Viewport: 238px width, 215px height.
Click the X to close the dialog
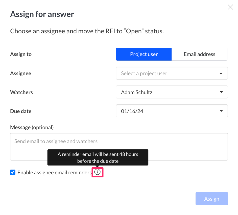(x=230, y=7)
